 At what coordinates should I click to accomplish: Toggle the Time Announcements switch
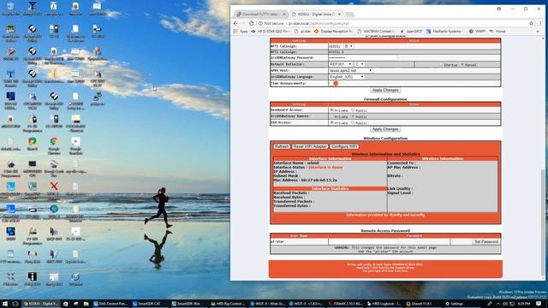[334, 84]
